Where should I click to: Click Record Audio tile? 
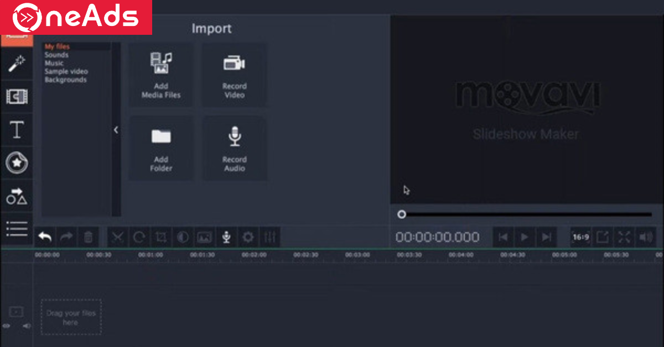234,149
